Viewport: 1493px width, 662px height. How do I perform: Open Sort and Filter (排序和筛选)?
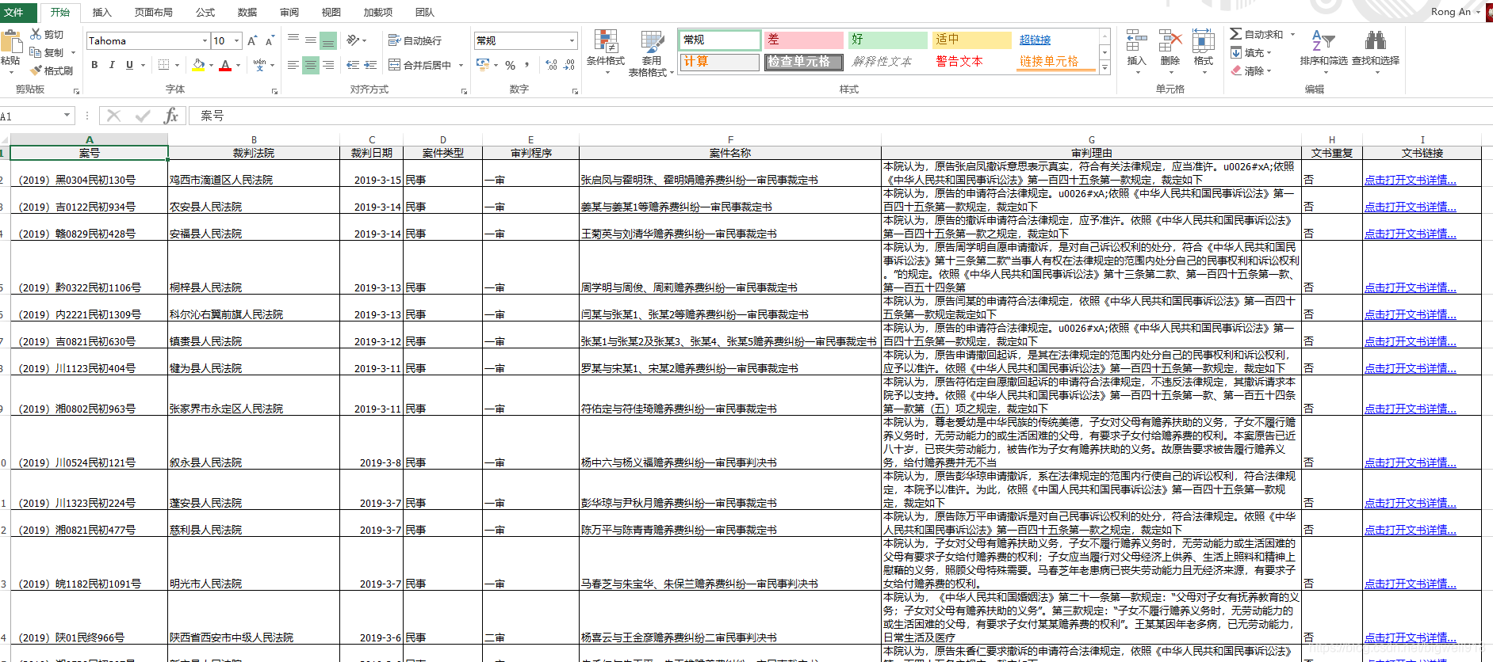[1323, 52]
